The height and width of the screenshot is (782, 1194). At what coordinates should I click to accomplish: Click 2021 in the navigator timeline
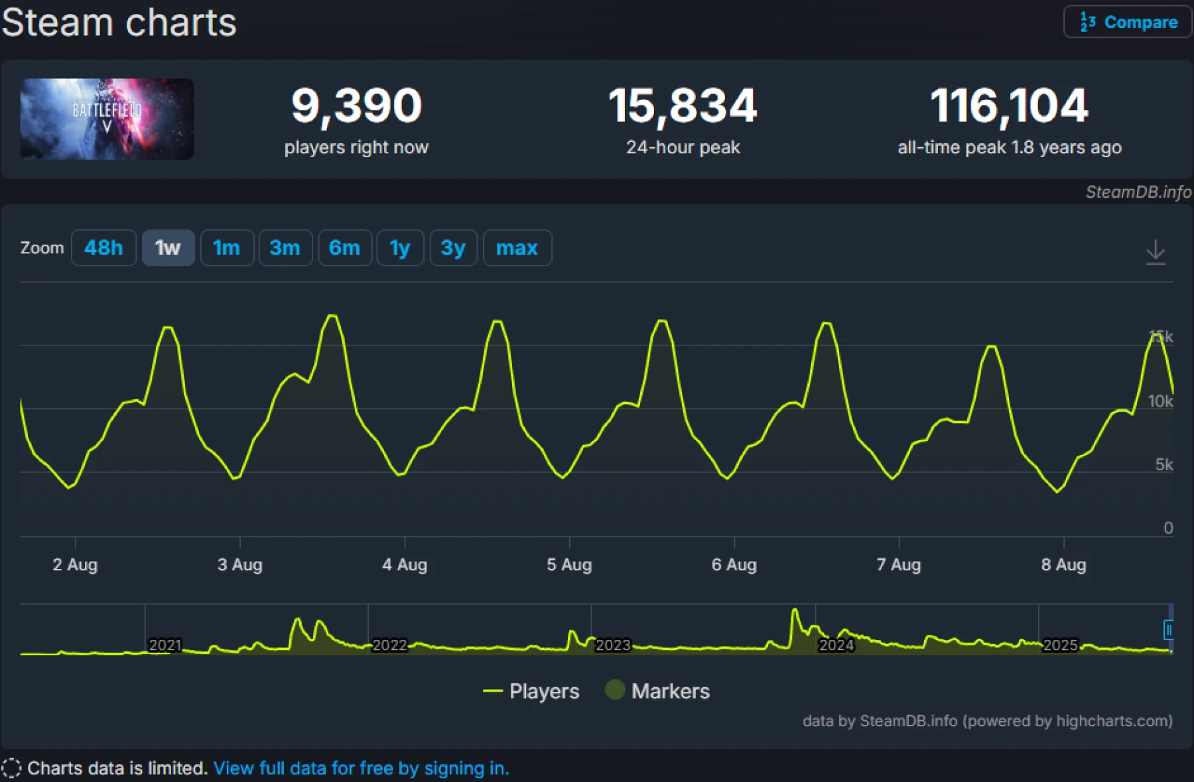click(165, 645)
